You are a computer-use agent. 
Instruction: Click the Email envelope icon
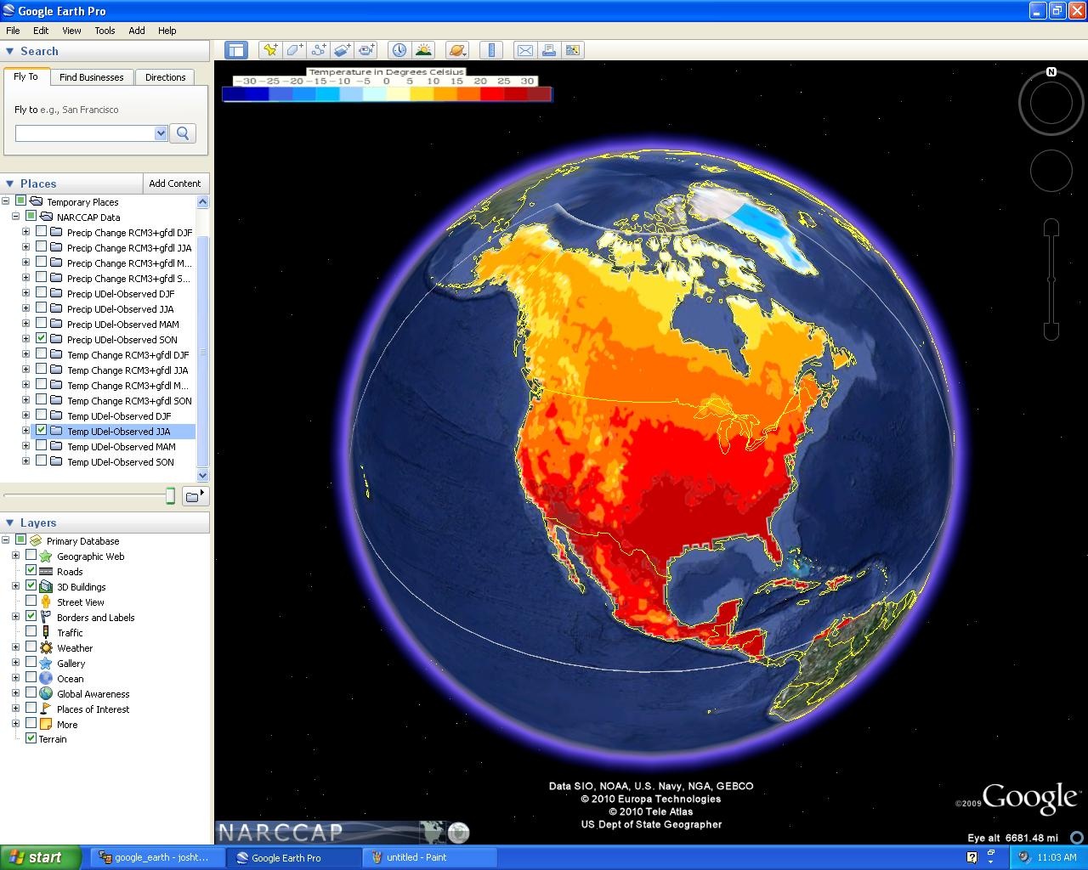(x=525, y=50)
